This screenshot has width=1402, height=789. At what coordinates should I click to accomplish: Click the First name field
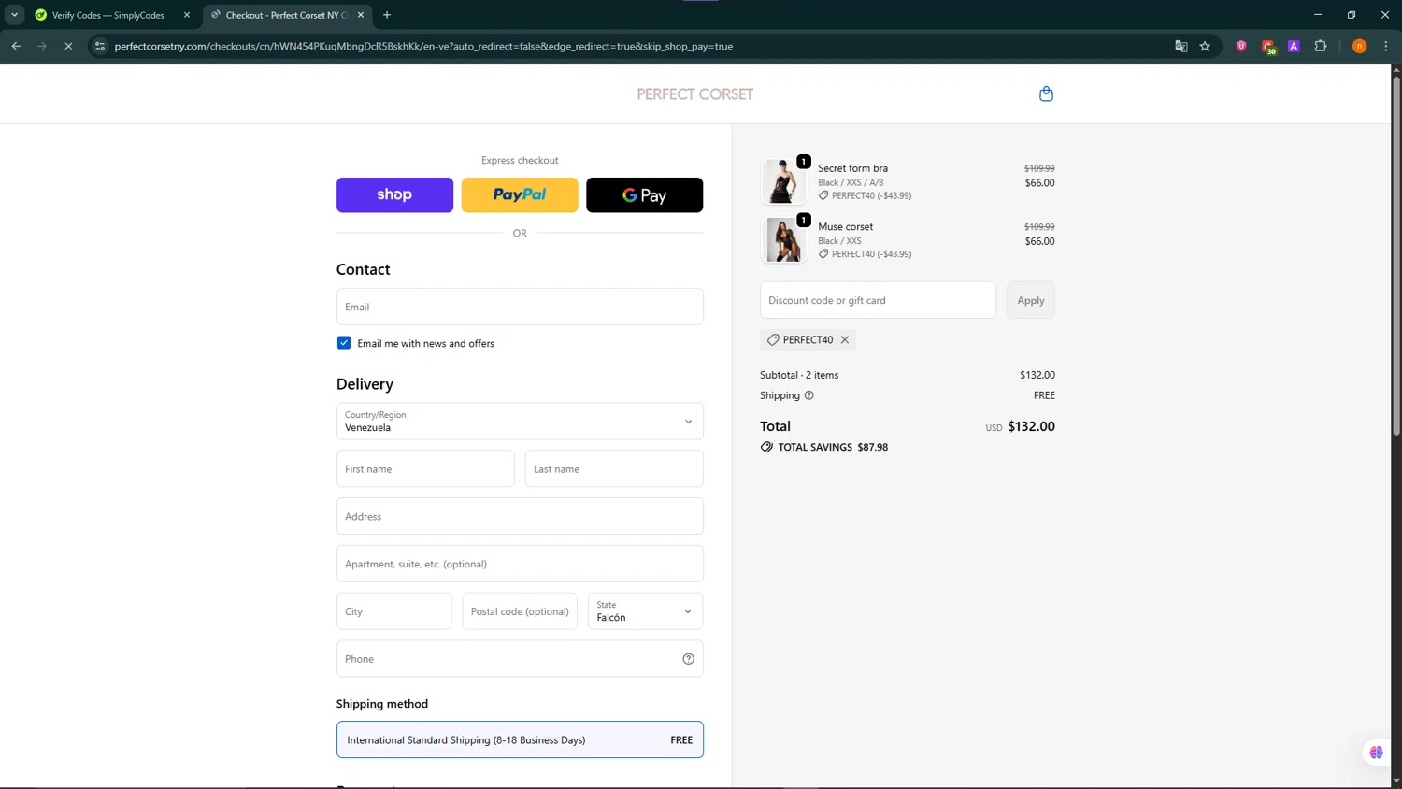coord(425,469)
